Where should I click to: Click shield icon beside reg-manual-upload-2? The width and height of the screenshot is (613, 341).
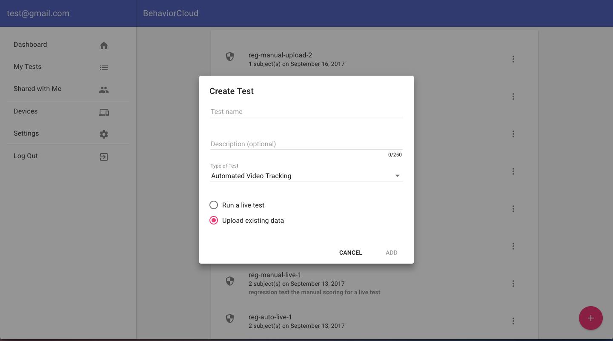pyautogui.click(x=230, y=57)
